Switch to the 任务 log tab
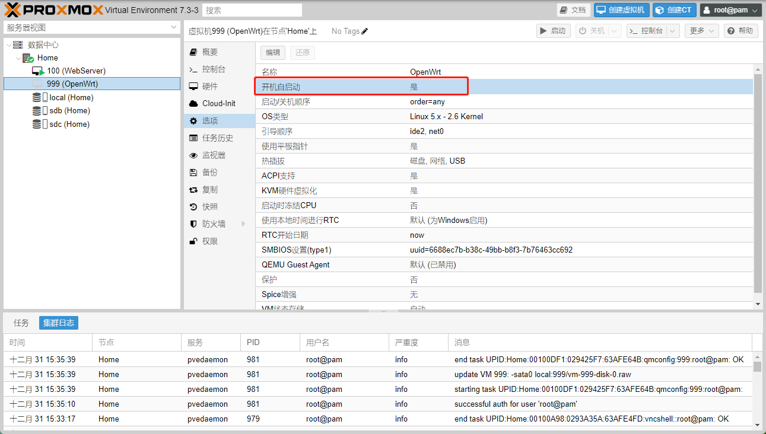This screenshot has width=766, height=434. click(21, 323)
